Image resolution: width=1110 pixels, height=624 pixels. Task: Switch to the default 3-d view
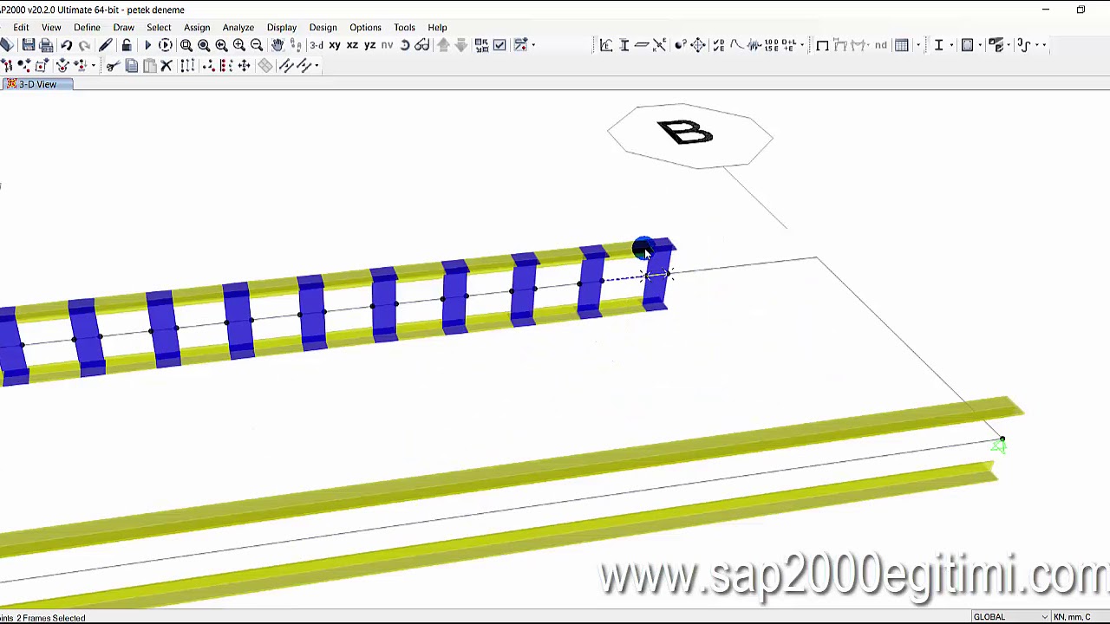click(x=317, y=45)
